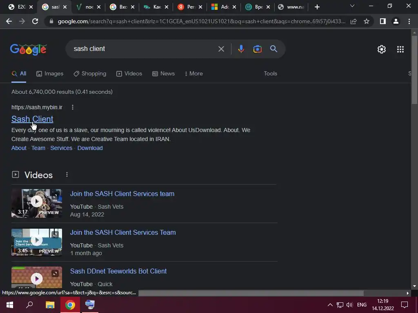The image size is (418, 313).
Task: Expand the tab search chevron
Action: tap(352, 6)
